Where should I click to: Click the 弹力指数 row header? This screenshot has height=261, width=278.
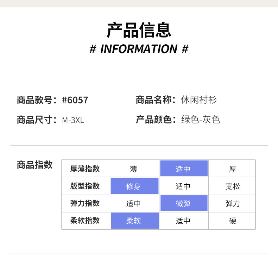[85, 203]
